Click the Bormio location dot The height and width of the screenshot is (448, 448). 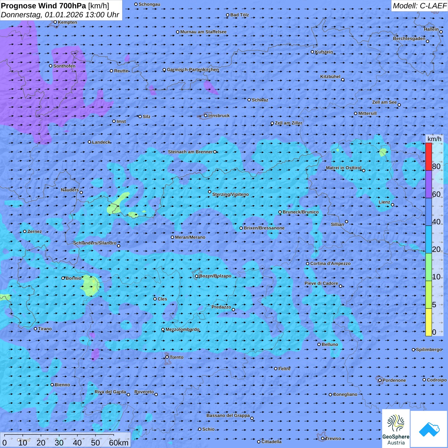(63, 278)
